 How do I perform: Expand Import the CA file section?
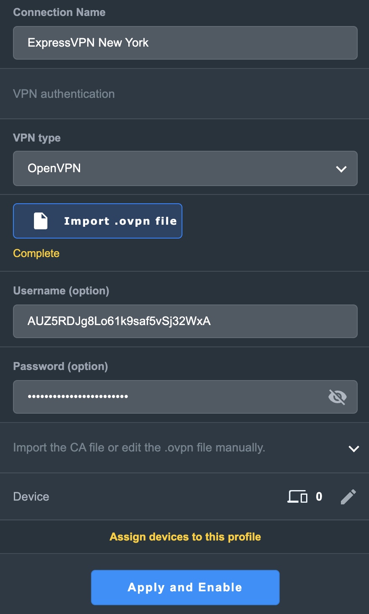point(354,449)
